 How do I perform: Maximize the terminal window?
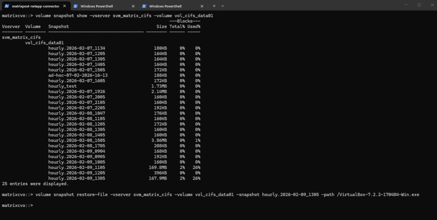pyautogui.click(x=419, y=5)
